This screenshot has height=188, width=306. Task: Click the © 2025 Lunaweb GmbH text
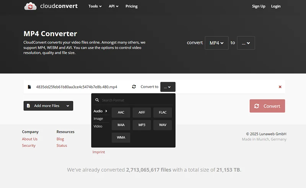tap(266, 134)
